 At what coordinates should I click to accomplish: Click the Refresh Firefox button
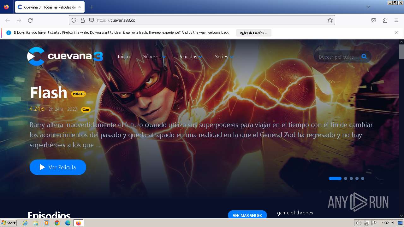tap(253, 33)
